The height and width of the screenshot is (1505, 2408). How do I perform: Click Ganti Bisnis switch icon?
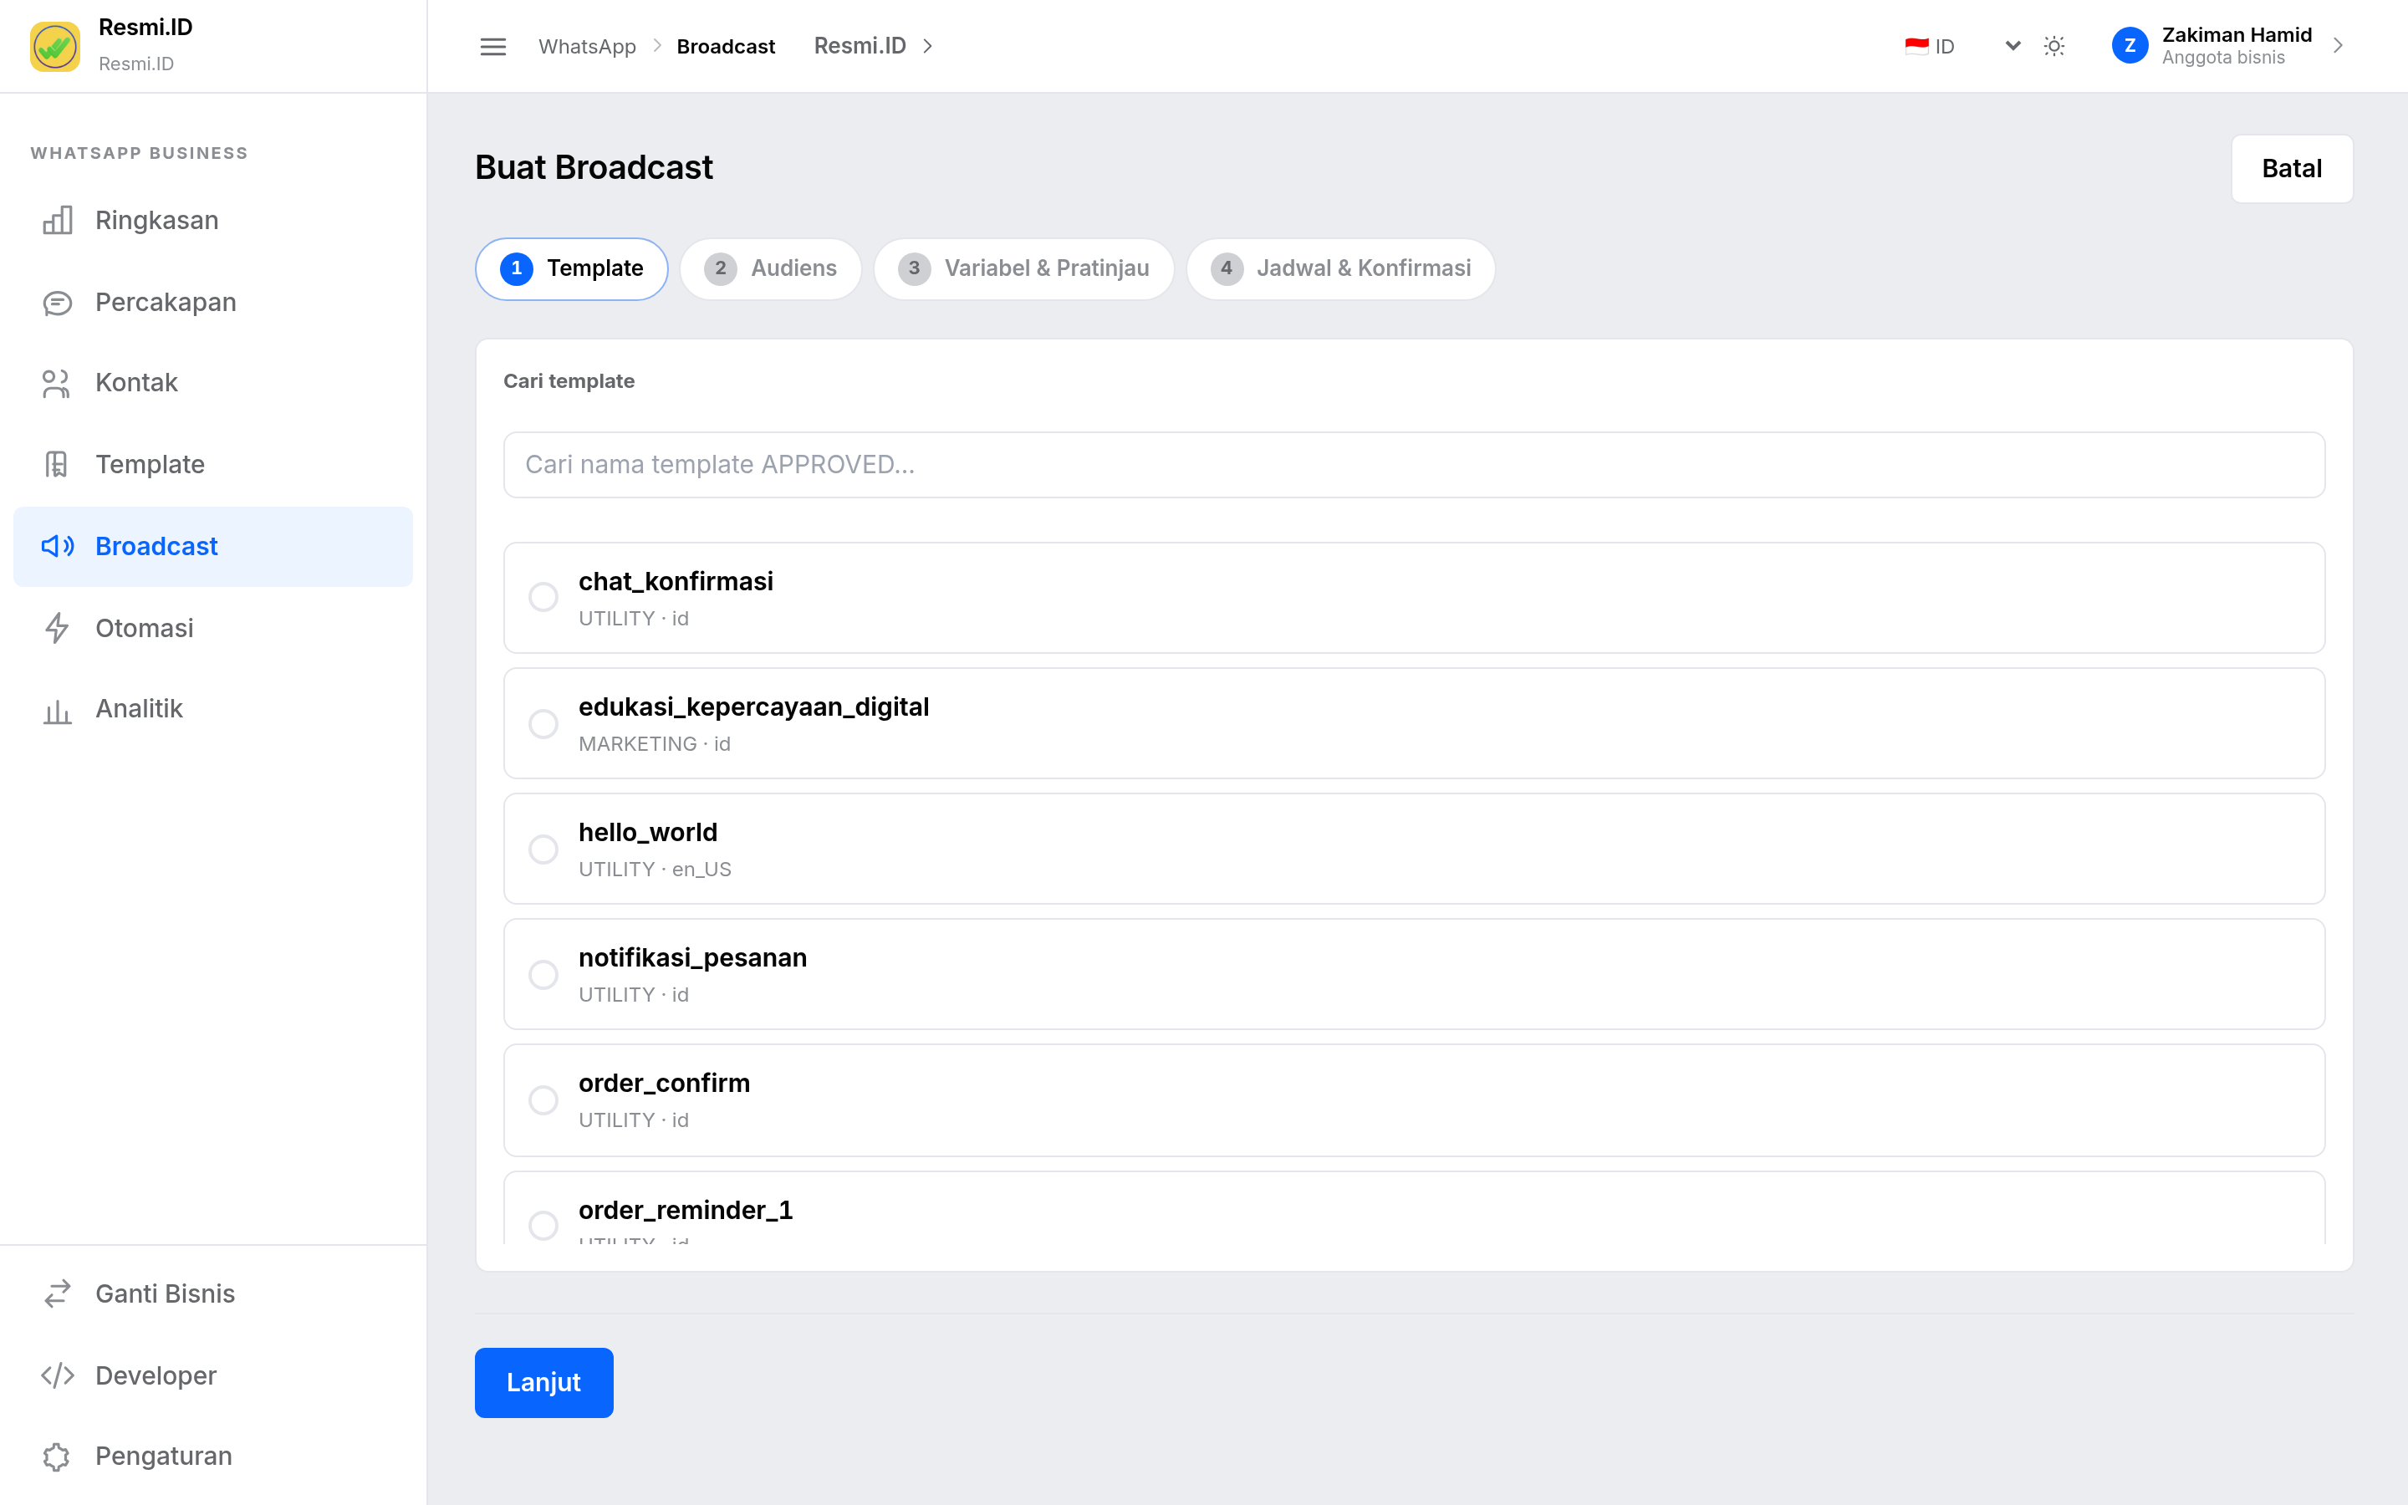58,1293
